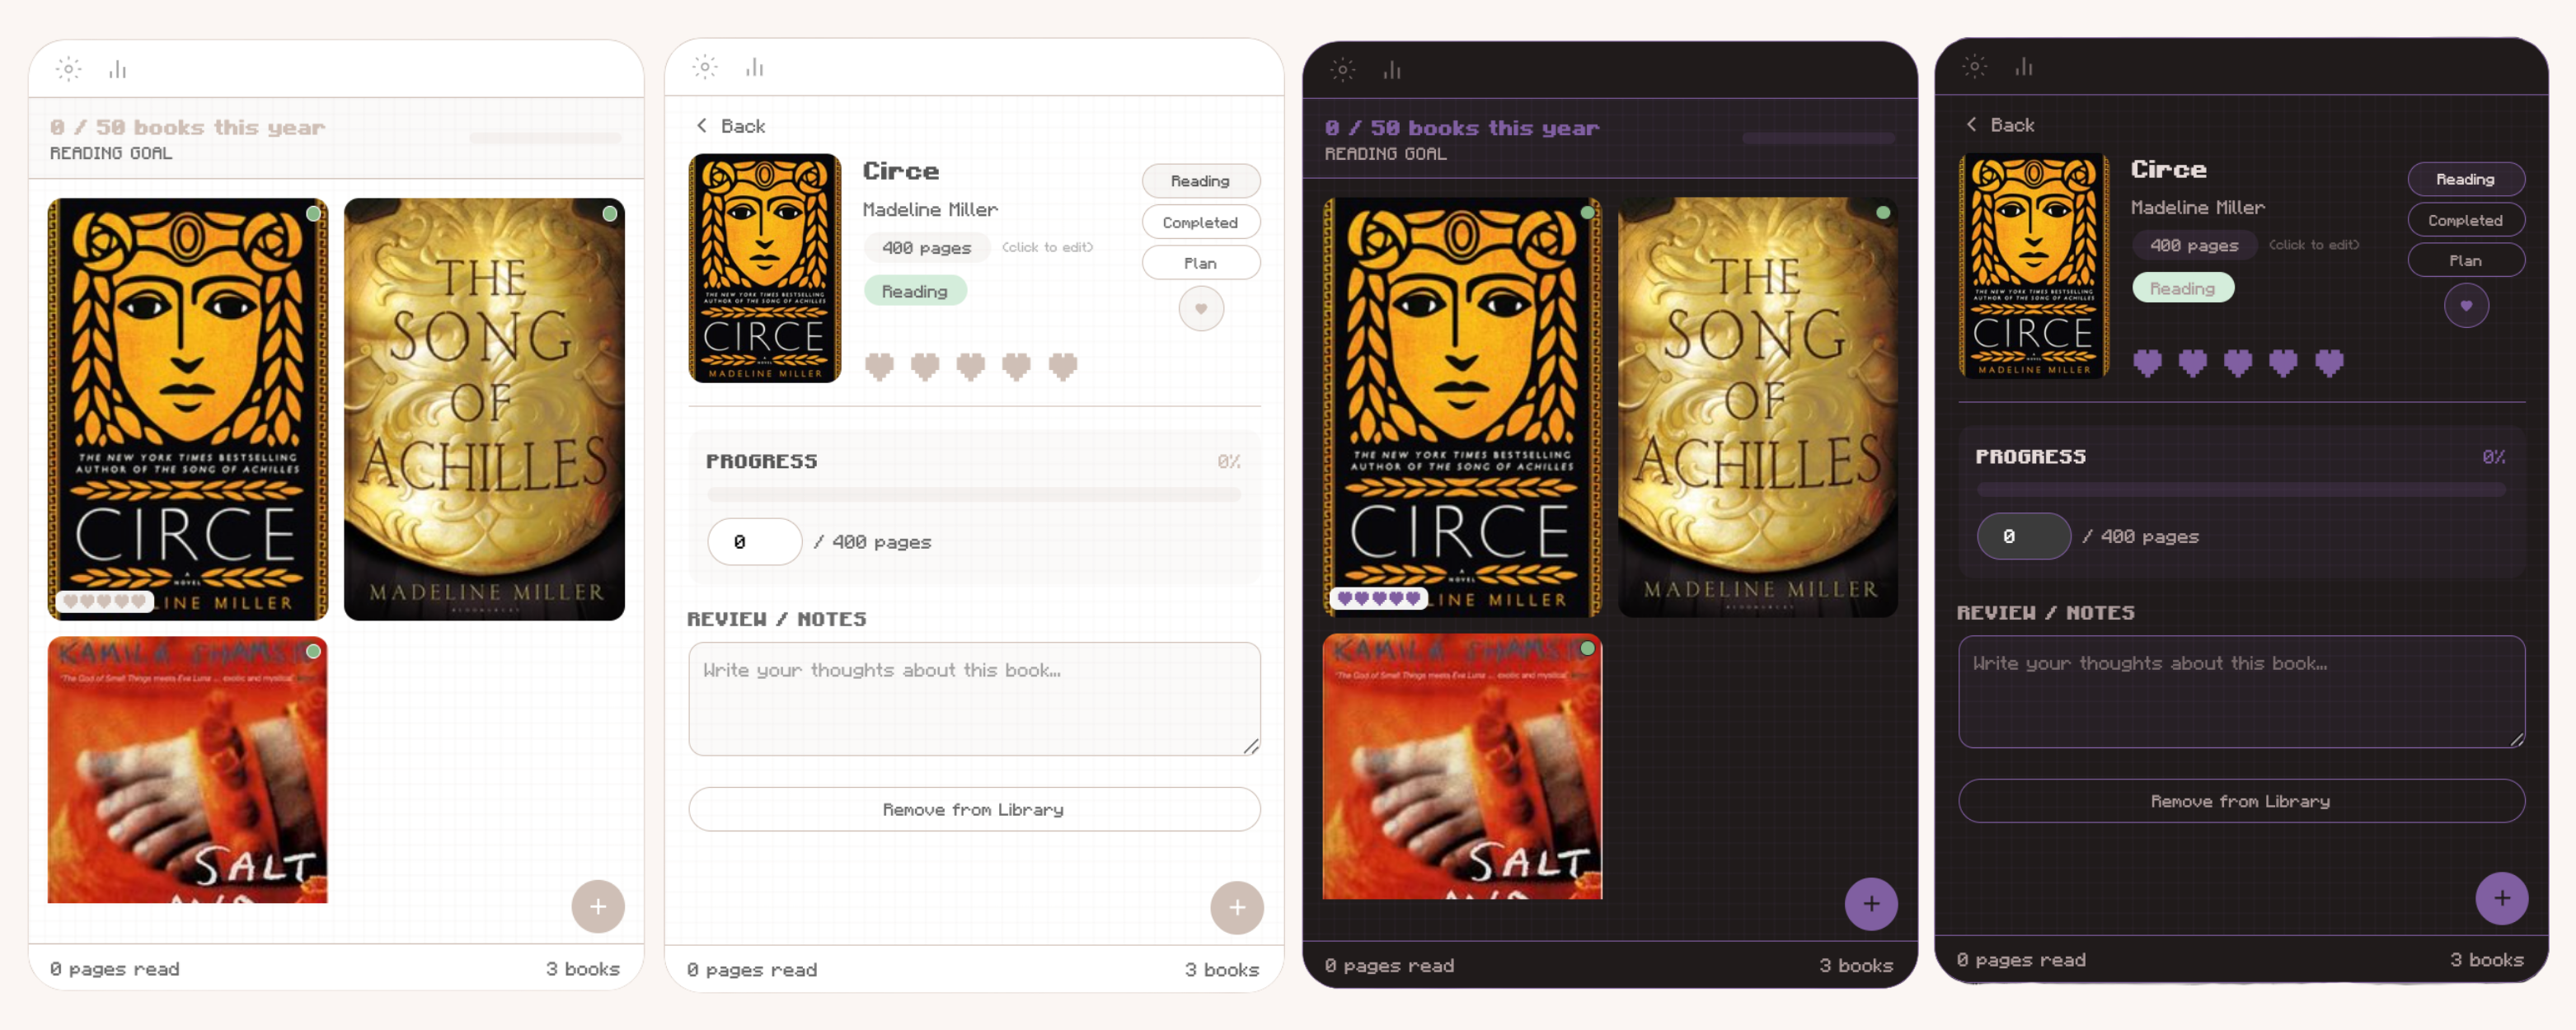Viewport: 2576px width, 1030px height.
Task: Click sun theme icon in light detail panel
Action: 705,67
